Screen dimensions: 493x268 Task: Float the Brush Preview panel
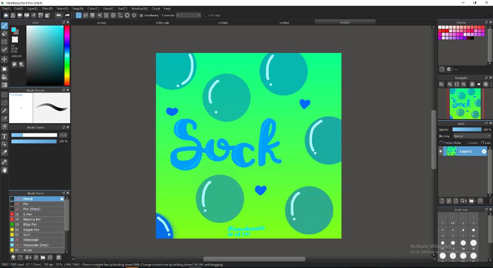(63, 90)
